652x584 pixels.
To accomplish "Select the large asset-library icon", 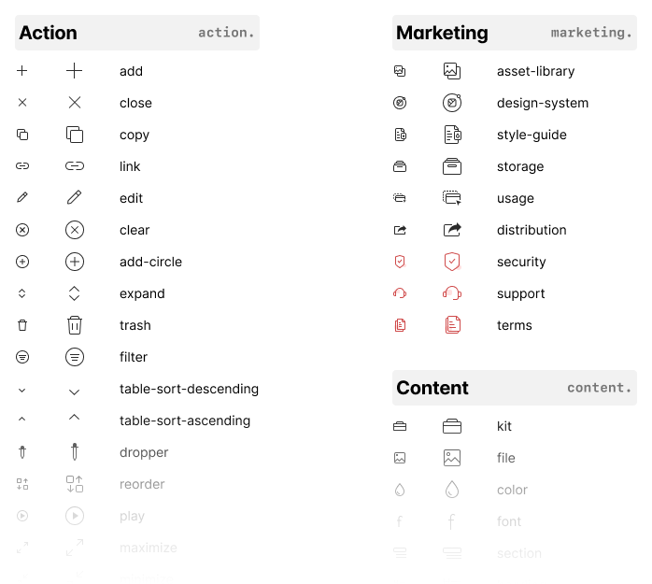I will pyautogui.click(x=452, y=71).
